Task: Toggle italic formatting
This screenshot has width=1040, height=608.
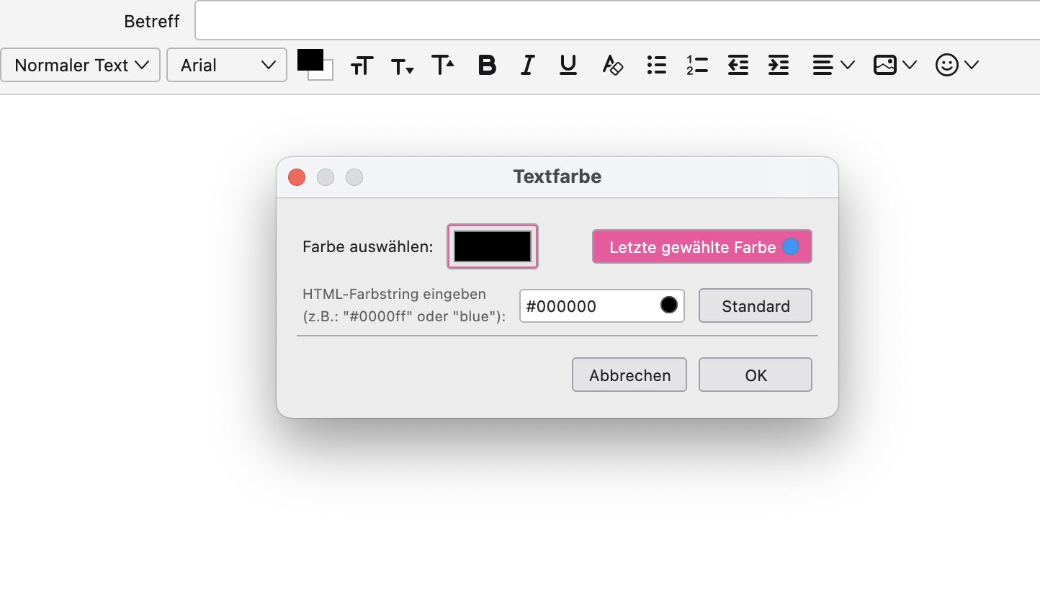Action: click(x=527, y=65)
